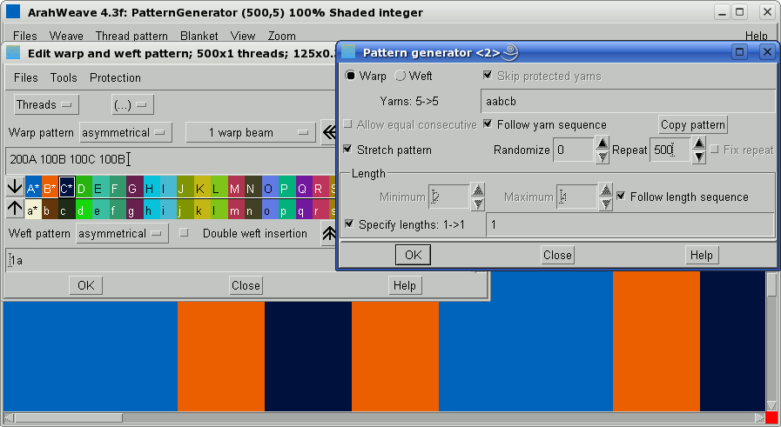This screenshot has width=781, height=427.
Task: Select weft yarn color q
Action: click(x=304, y=209)
